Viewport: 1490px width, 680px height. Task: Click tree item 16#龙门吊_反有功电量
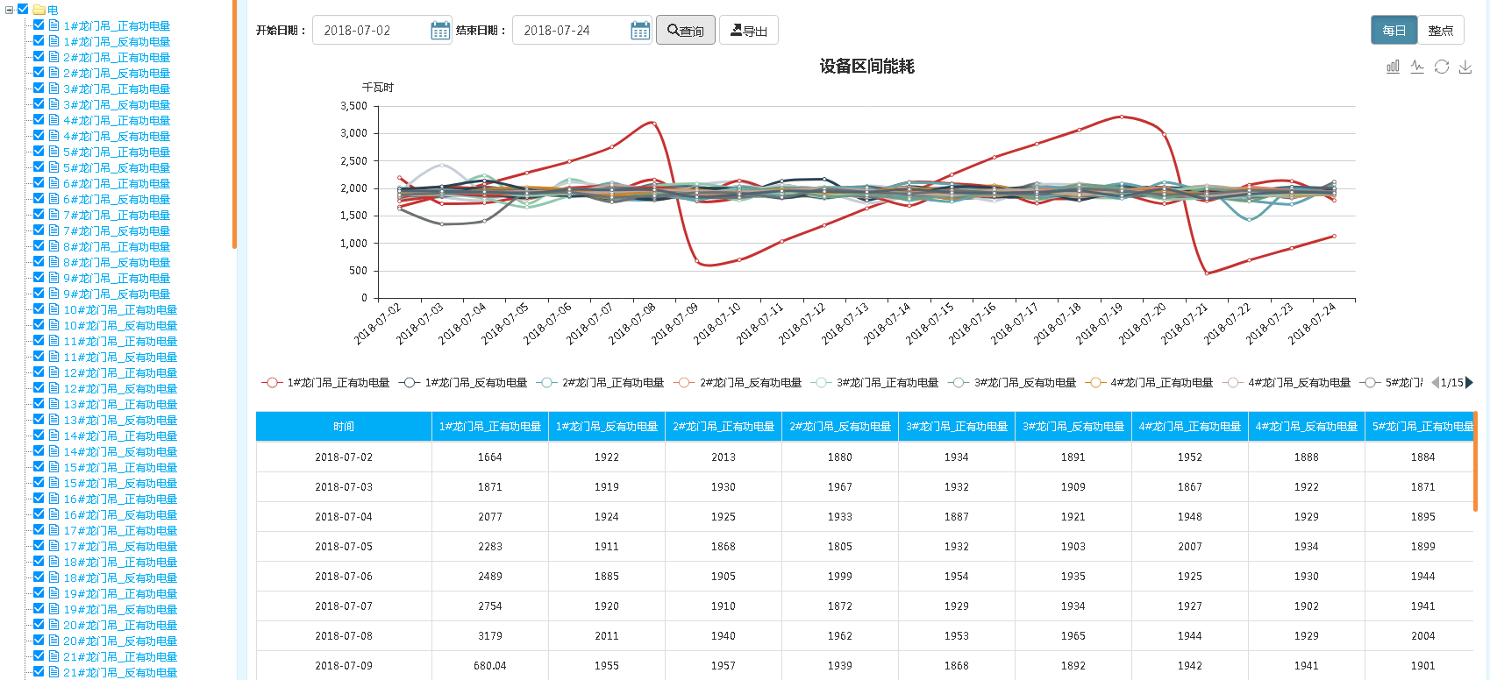120,514
